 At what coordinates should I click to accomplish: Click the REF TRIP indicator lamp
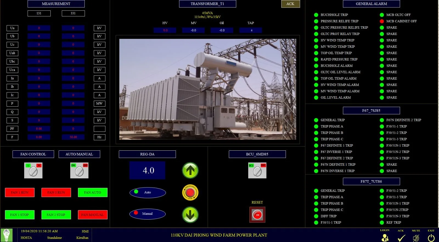[382, 223]
